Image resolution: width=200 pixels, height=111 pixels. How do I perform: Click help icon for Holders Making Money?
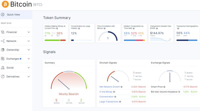(57, 28)
